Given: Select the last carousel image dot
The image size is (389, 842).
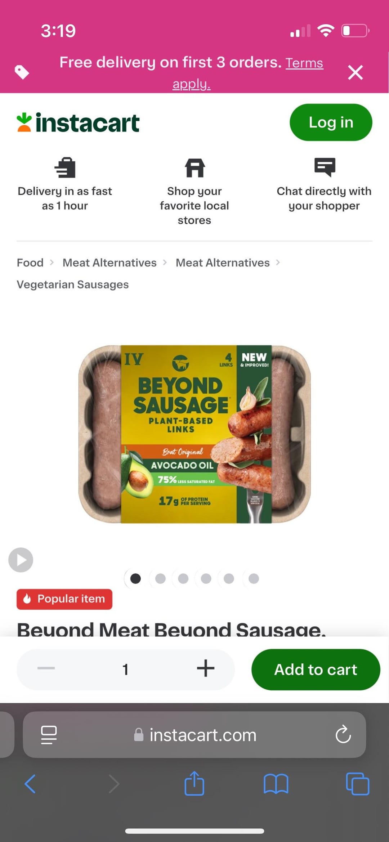Looking at the screenshot, I should pyautogui.click(x=254, y=578).
